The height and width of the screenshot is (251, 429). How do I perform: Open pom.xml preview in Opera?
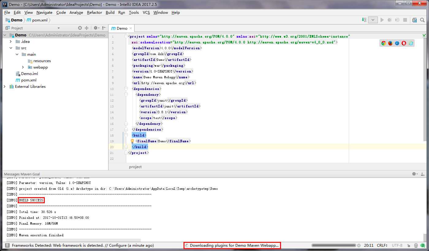pyautogui.click(x=404, y=43)
